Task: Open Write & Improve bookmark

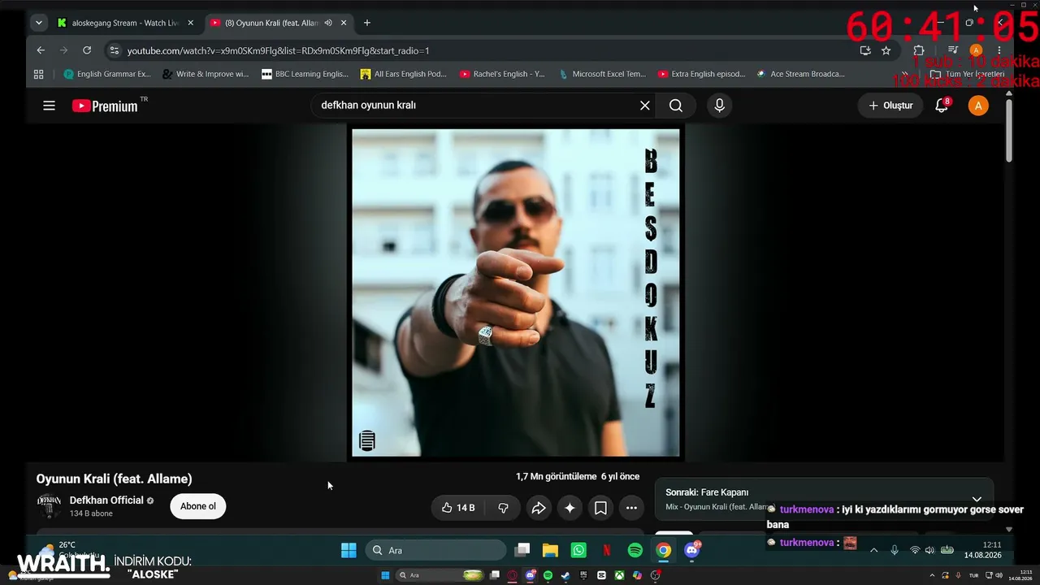Action: 206,74
